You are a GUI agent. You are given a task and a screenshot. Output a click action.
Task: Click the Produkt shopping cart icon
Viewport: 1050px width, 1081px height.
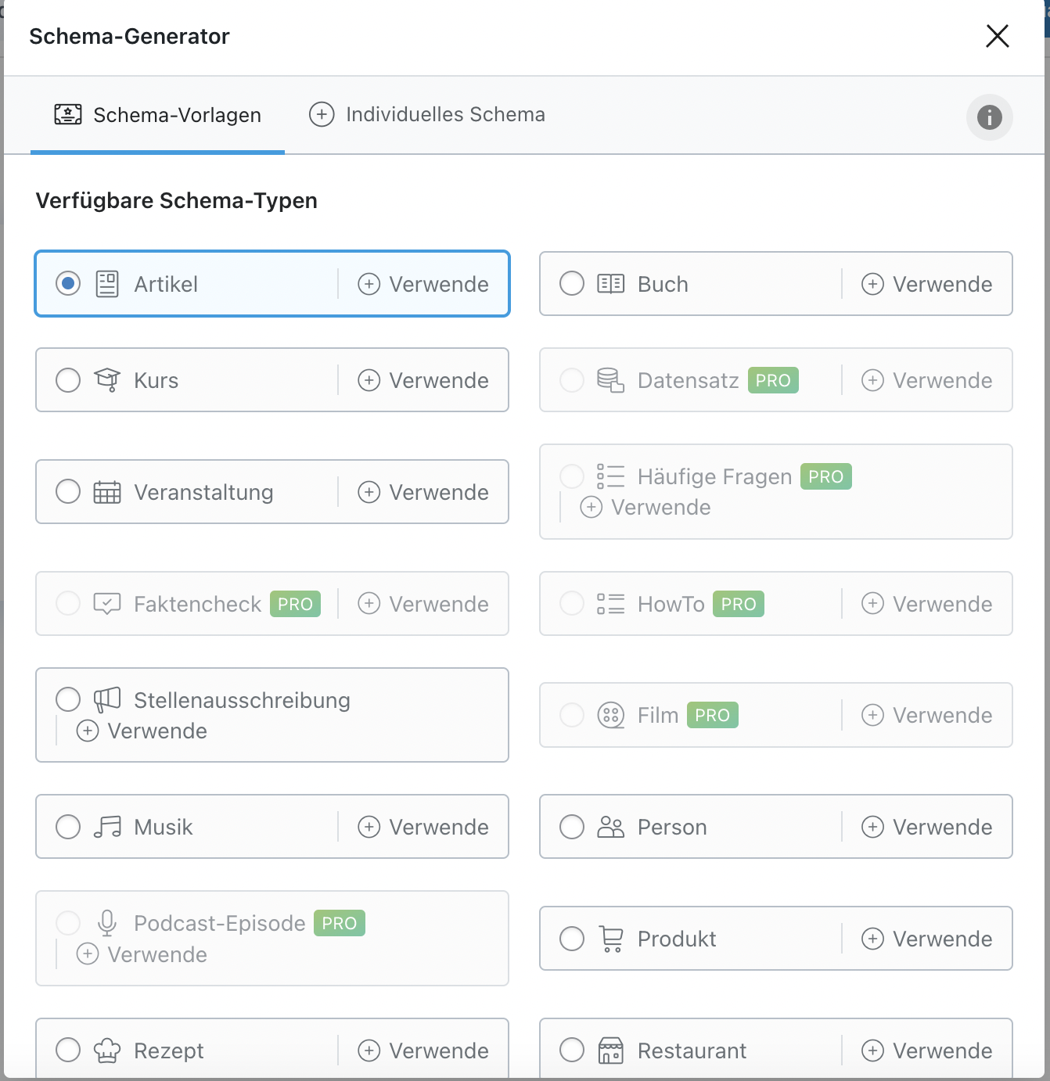pyautogui.click(x=611, y=939)
